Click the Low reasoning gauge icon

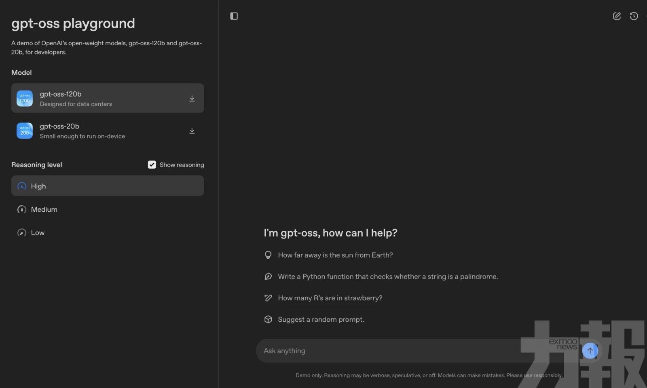[22, 233]
